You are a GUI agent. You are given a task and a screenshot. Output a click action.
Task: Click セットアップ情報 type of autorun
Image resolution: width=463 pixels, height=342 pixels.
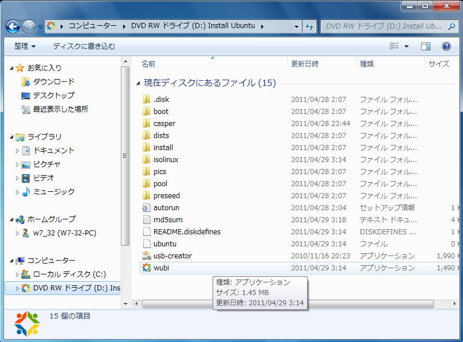pyautogui.click(x=387, y=208)
